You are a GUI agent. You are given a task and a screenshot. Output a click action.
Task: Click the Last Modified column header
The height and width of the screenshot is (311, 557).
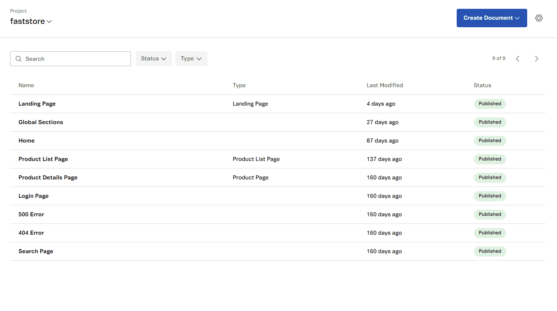(384, 85)
